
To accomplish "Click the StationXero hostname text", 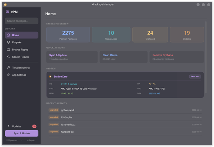I will point(61,77).
